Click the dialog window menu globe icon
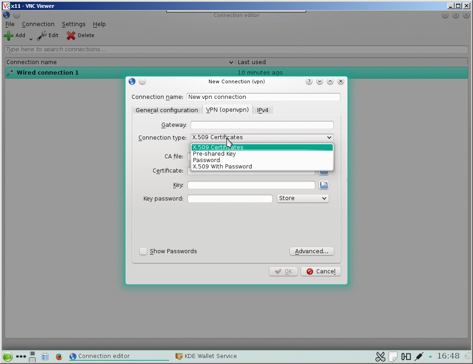Image resolution: width=473 pixels, height=364 pixels. point(132,81)
